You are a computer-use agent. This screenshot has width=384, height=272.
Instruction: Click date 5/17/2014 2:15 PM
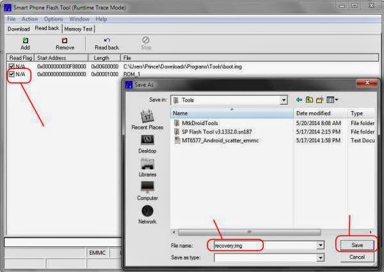click(x=318, y=132)
